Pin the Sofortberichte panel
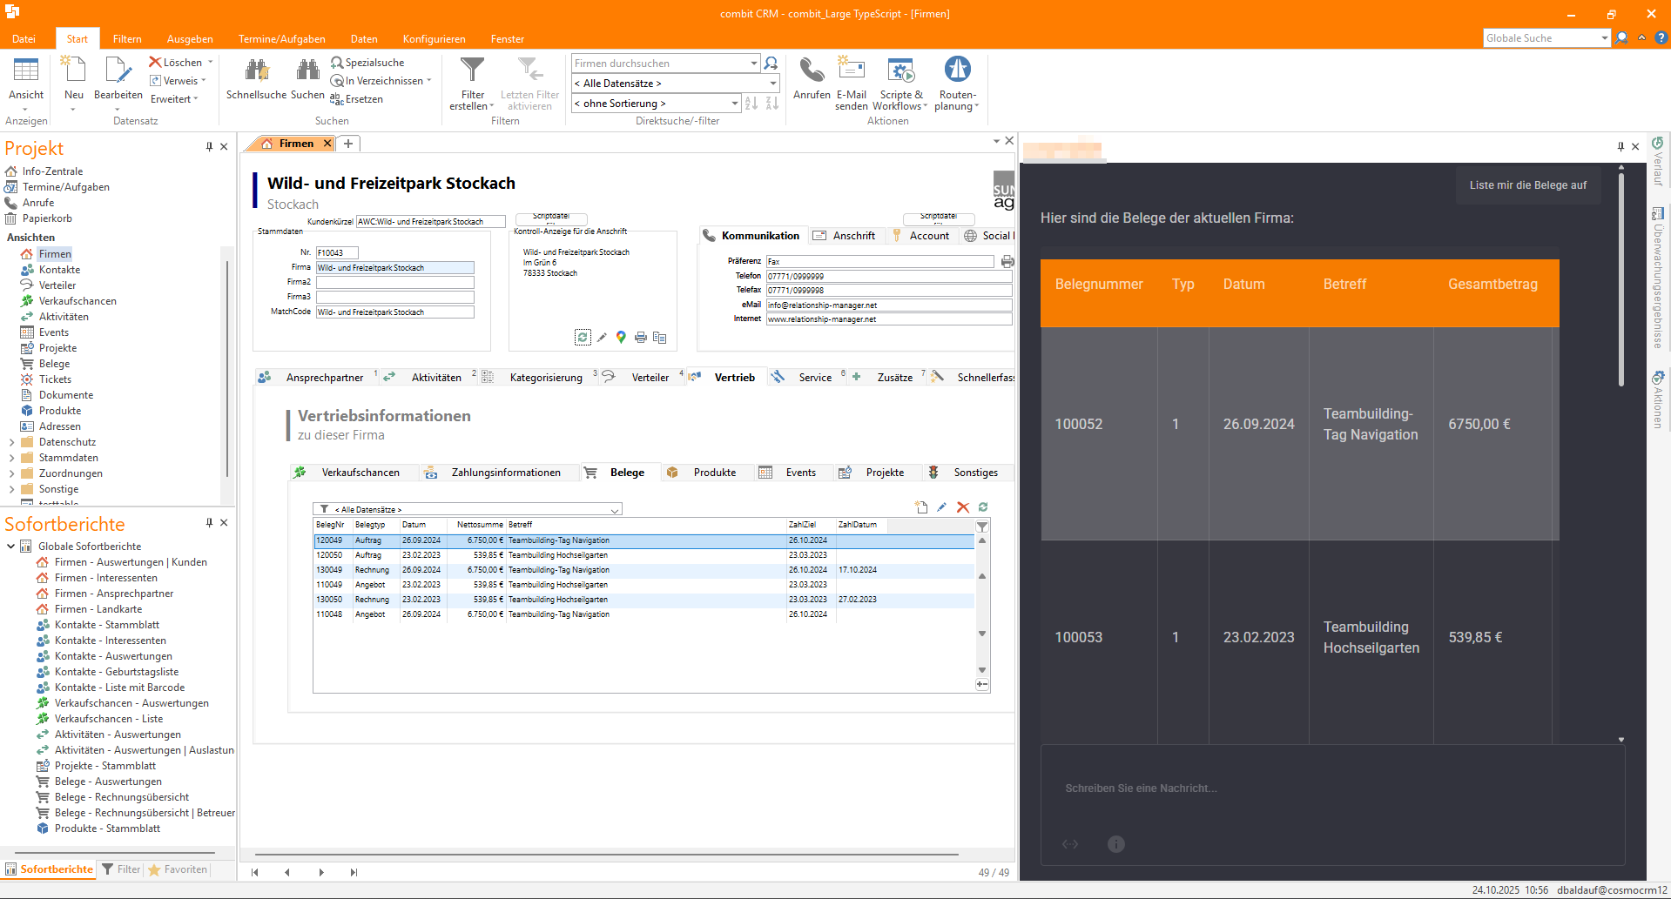The height and width of the screenshot is (899, 1671). coord(209,523)
